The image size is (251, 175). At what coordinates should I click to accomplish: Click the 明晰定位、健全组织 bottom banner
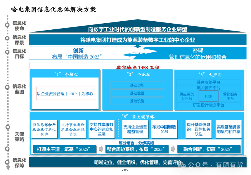click(138, 162)
